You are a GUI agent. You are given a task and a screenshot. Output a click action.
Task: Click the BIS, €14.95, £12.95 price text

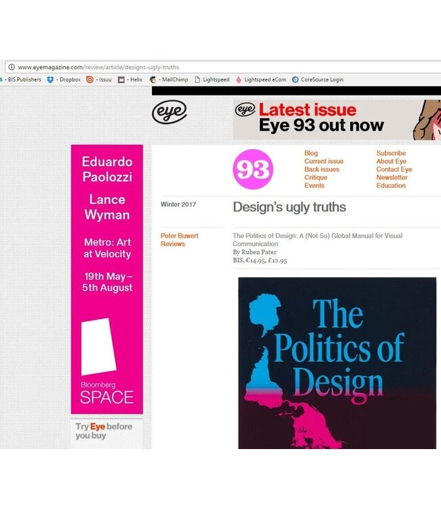click(260, 261)
